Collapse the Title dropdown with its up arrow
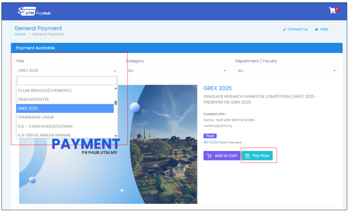This screenshot has width=348, height=211. coord(114,70)
